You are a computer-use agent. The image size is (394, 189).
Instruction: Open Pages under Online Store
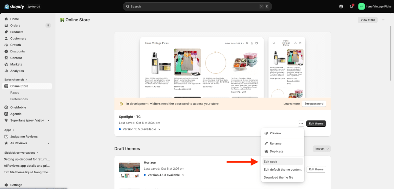pos(15,93)
